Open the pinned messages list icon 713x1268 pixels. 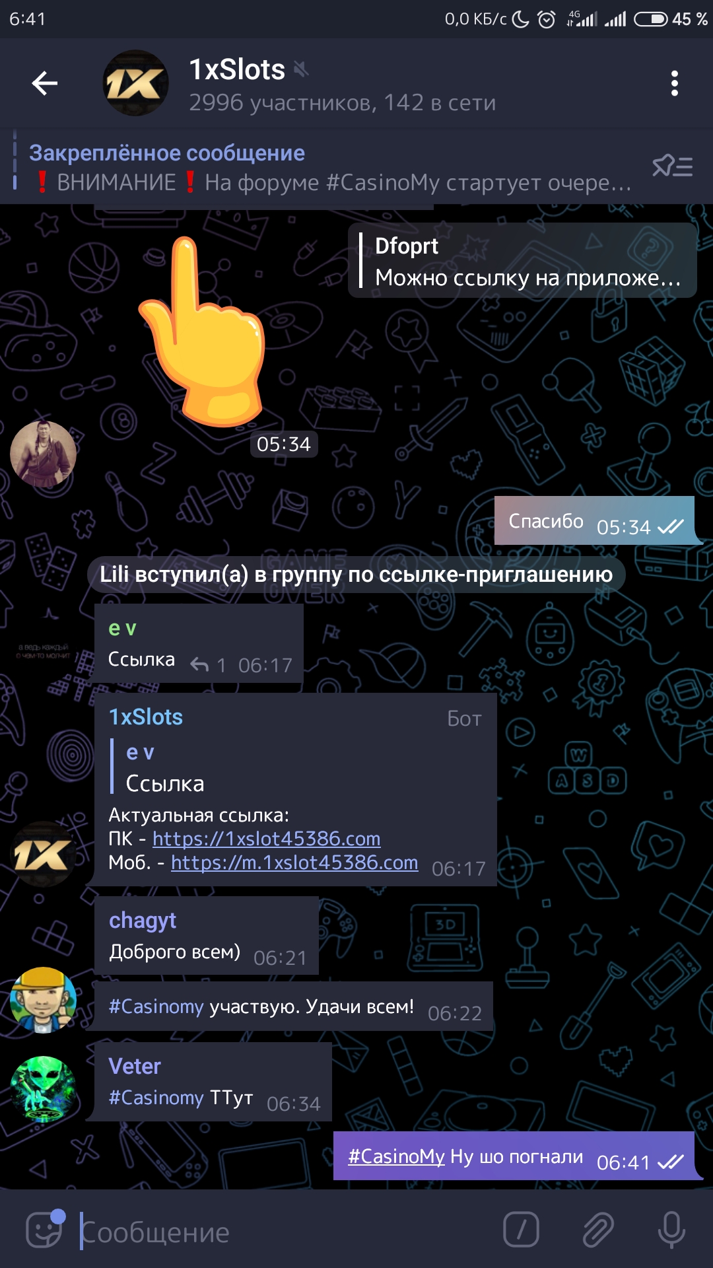pos(672,166)
